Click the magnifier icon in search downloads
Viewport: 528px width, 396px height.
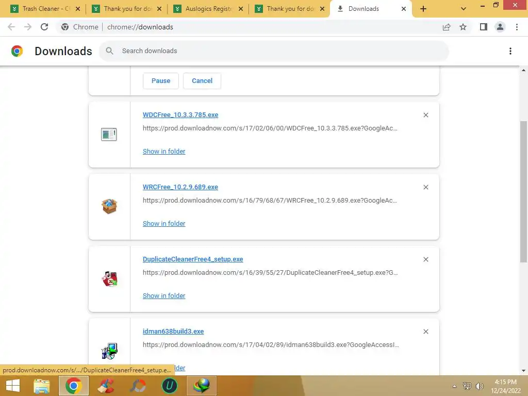[x=109, y=51]
